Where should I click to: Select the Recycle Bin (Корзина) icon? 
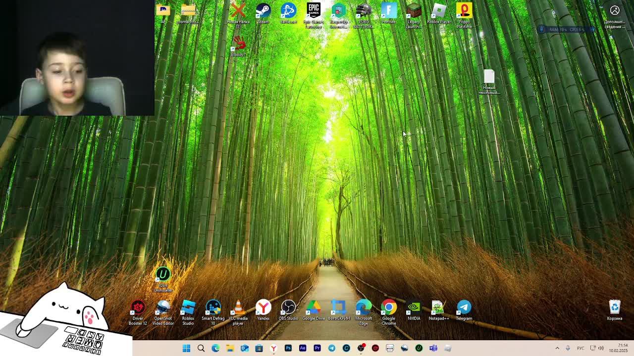[x=615, y=311]
